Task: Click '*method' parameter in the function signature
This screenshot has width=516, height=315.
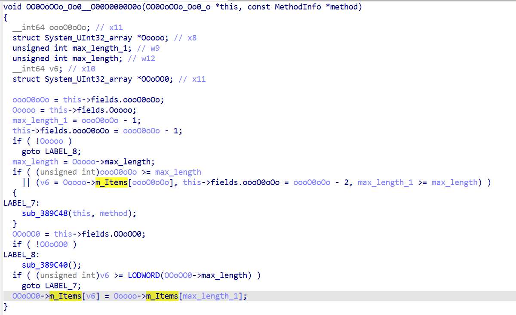Action: click(342, 7)
